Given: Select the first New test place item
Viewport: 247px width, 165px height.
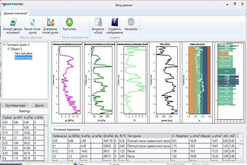Looking at the screenshot, I should click(x=23, y=53).
